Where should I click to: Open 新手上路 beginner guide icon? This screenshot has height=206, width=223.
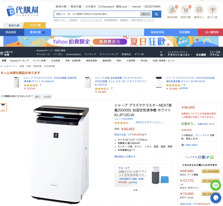(x=212, y=10)
